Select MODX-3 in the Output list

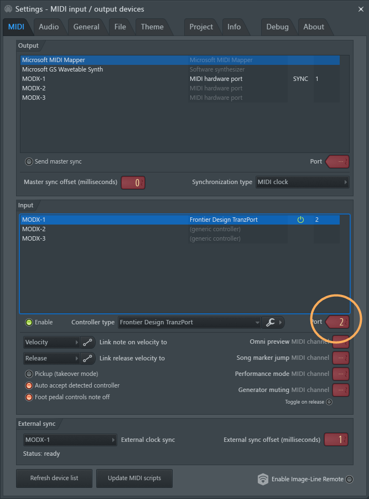pyautogui.click(x=180, y=98)
